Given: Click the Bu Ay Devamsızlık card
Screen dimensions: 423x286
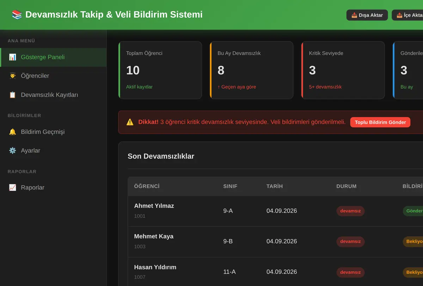Looking at the screenshot, I should coord(251,70).
